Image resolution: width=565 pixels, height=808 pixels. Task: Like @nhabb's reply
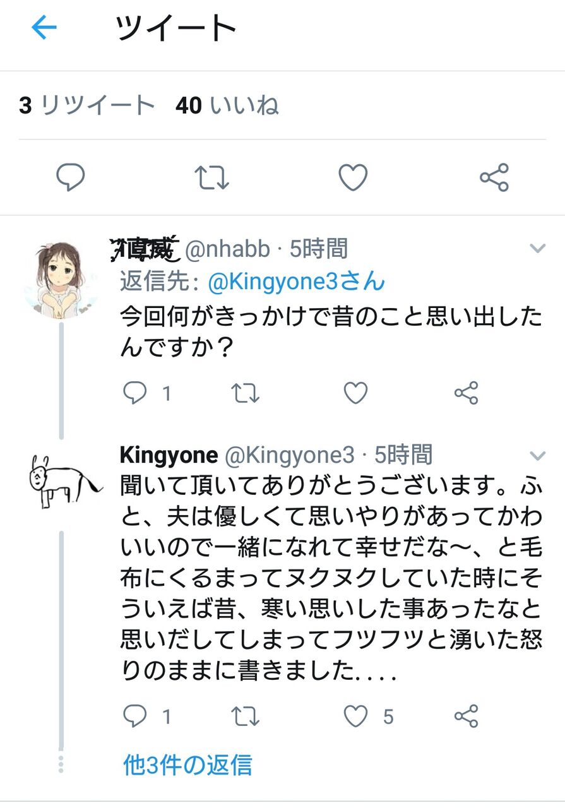click(x=355, y=393)
